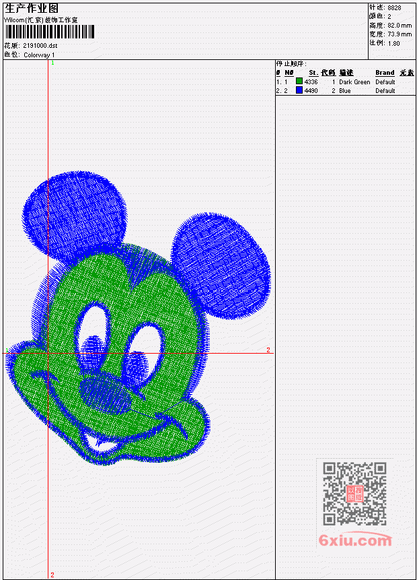Click the red '2' marker at crosshair right end
417x580 pixels.
coord(268,350)
